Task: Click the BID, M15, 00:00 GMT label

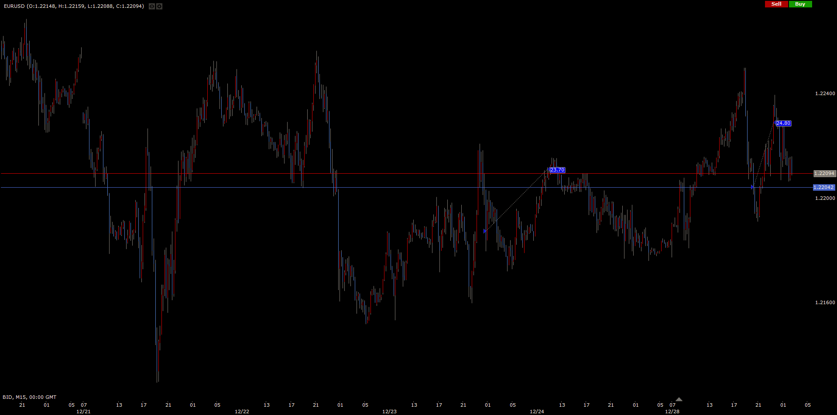Action: pyautogui.click(x=30, y=397)
